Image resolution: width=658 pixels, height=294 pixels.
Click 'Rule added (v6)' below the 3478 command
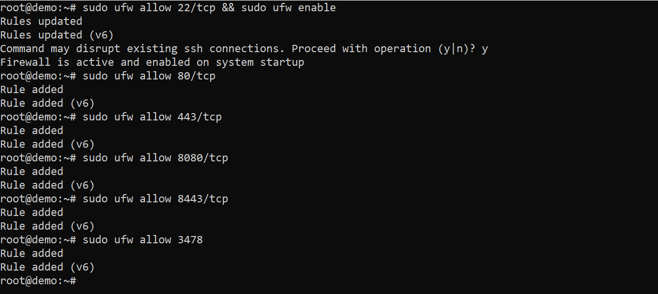coord(47,267)
